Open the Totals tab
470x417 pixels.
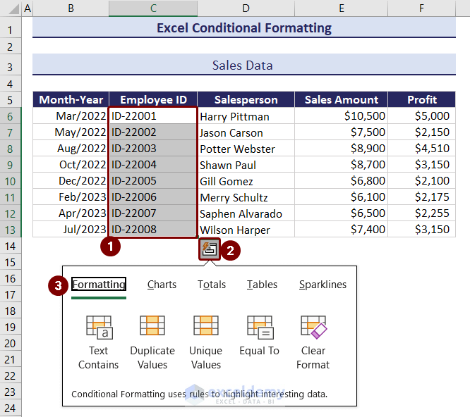212,284
